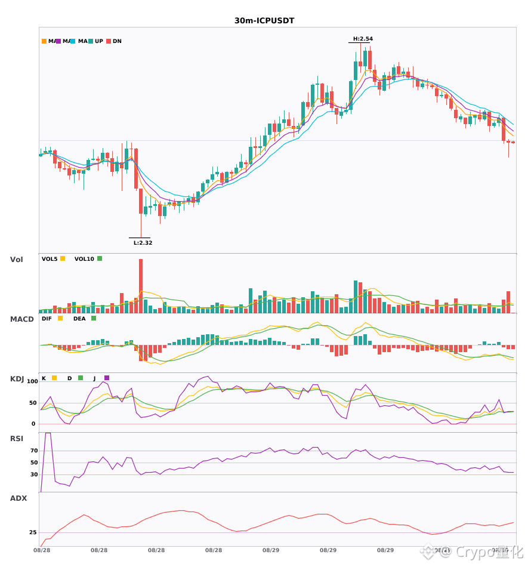
Task: Select the Vol panel label
Action: click(x=16, y=260)
